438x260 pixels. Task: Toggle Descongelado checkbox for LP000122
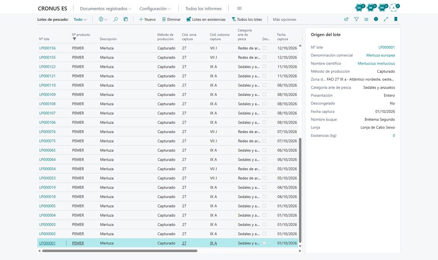pyautogui.click(x=264, y=66)
